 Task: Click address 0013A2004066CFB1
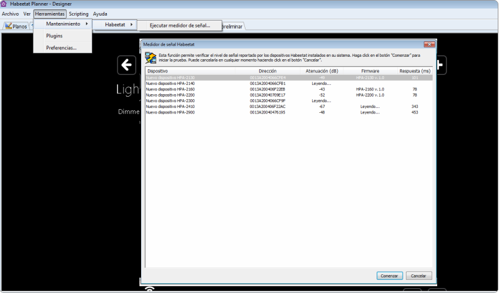[x=268, y=84]
